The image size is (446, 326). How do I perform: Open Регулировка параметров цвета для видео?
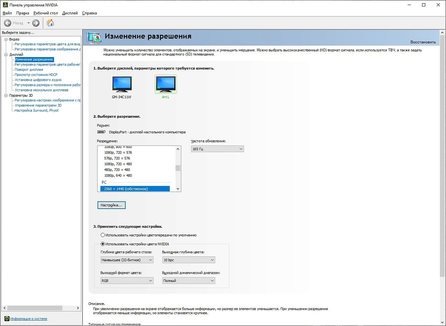tap(48, 44)
